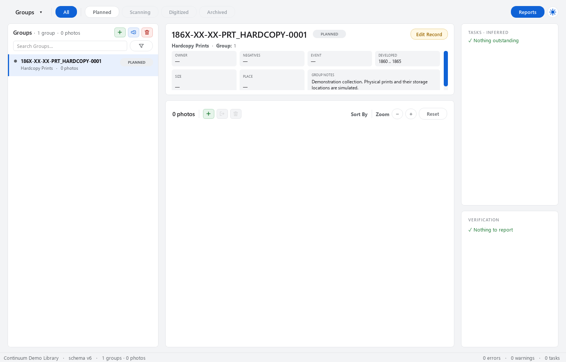
Task: Click the Negatives field card
Action: pos(272,58)
